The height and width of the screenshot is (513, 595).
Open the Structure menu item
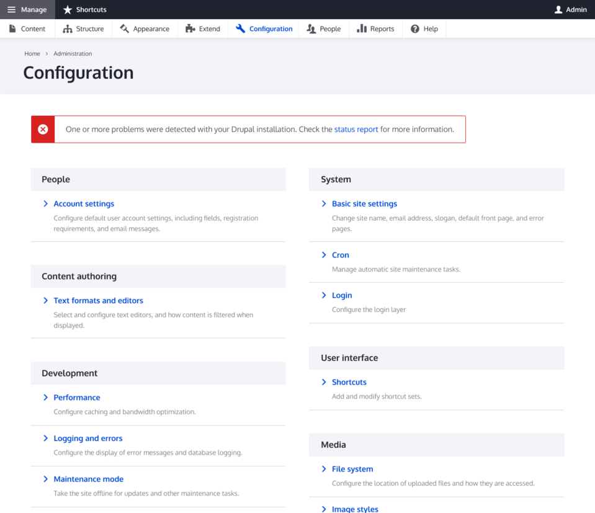[84, 29]
